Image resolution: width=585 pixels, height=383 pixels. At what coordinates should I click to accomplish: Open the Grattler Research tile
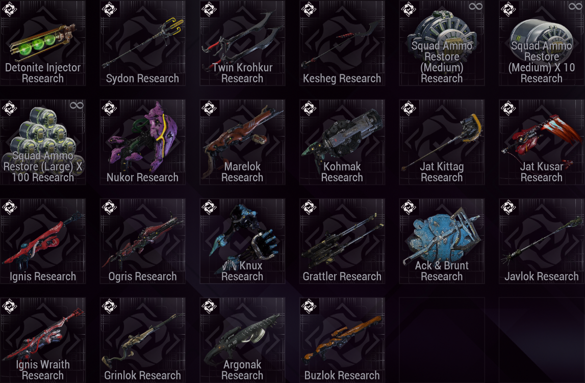tap(342, 241)
